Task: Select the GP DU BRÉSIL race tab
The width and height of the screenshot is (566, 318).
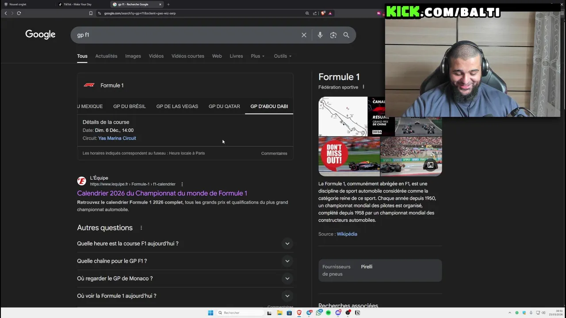Action: click(130, 106)
